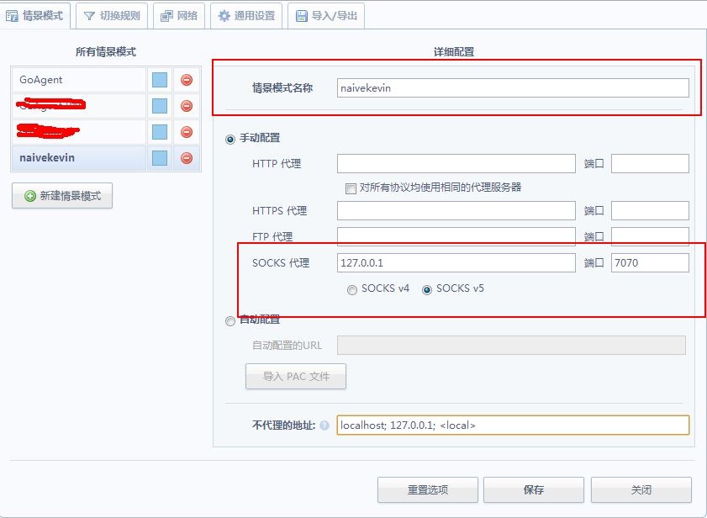Select the 手动配置 radio button
Screen dimensions: 707x518
230,139
